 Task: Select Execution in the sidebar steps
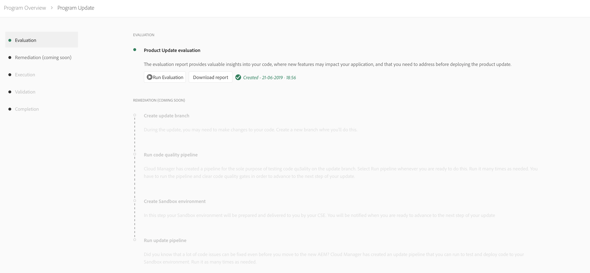point(25,74)
